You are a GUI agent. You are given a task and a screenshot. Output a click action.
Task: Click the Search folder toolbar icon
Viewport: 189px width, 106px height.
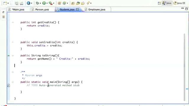coord(83,3)
